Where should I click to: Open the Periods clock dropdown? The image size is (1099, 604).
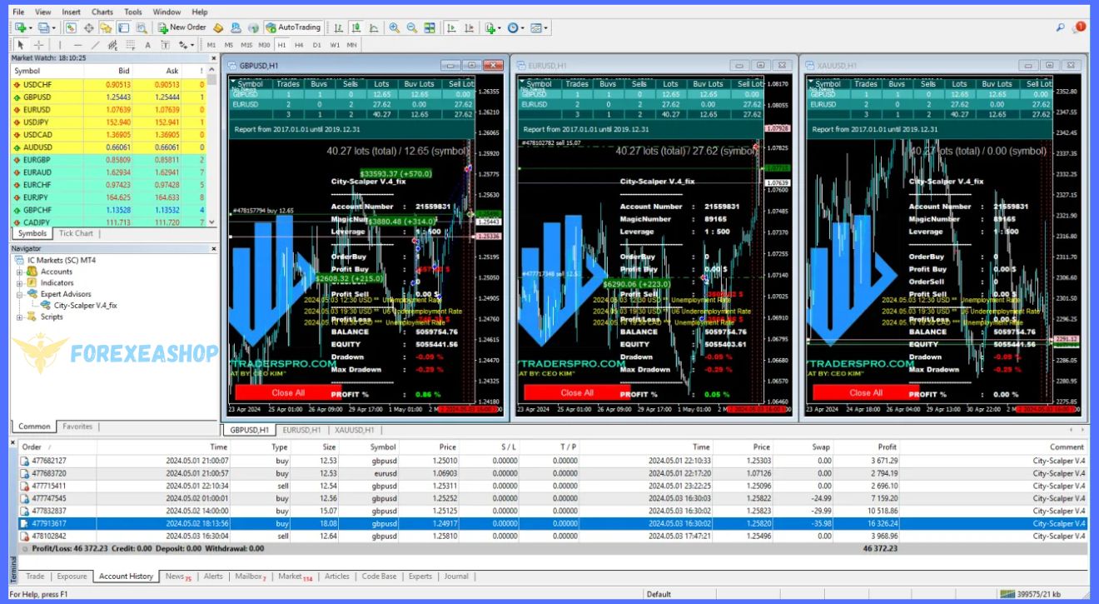[523, 28]
